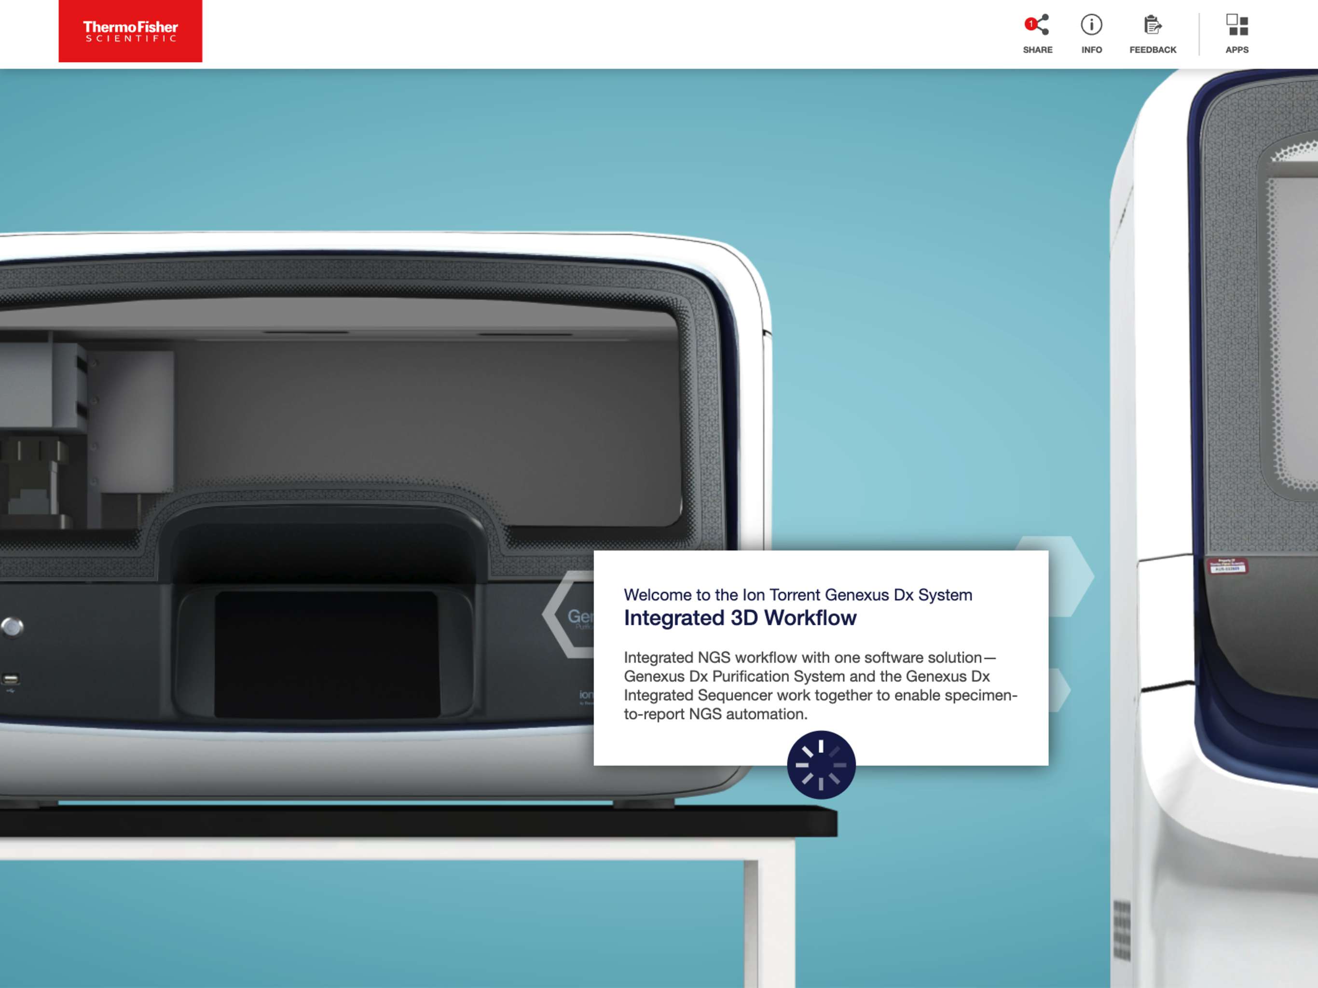Click the APPS text label
The width and height of the screenshot is (1318, 988).
[1236, 50]
